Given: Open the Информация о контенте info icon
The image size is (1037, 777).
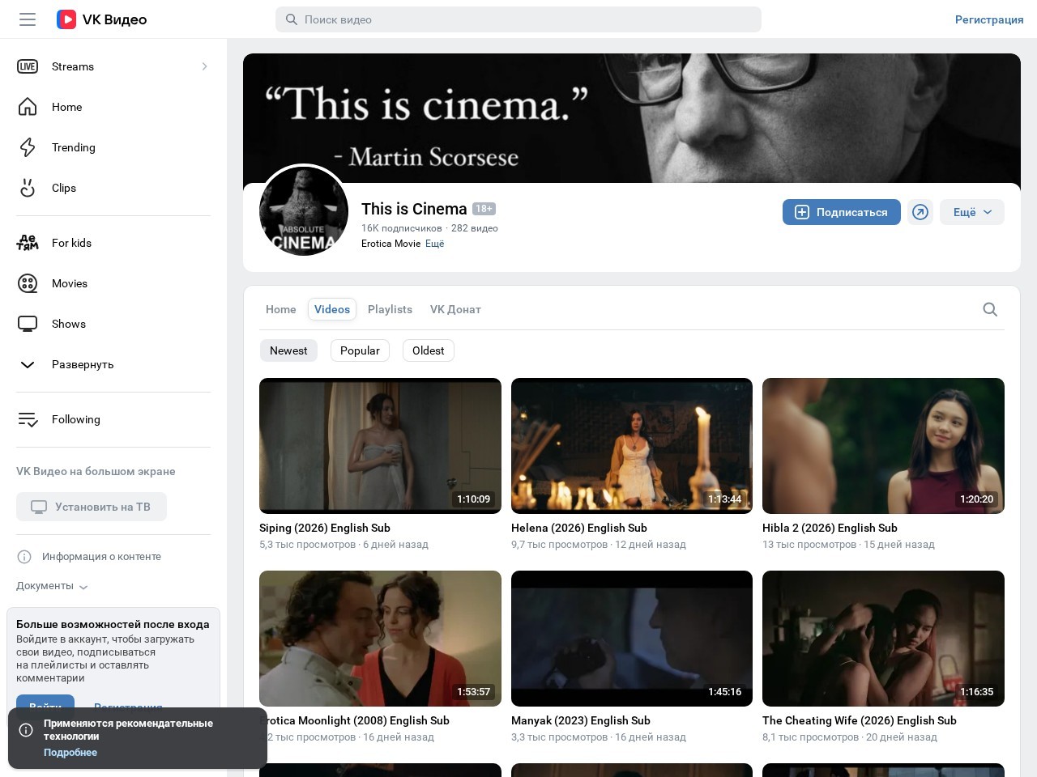Looking at the screenshot, I should 24,557.
